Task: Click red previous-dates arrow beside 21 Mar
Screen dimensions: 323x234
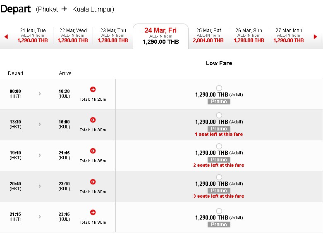Action: click(x=6, y=37)
